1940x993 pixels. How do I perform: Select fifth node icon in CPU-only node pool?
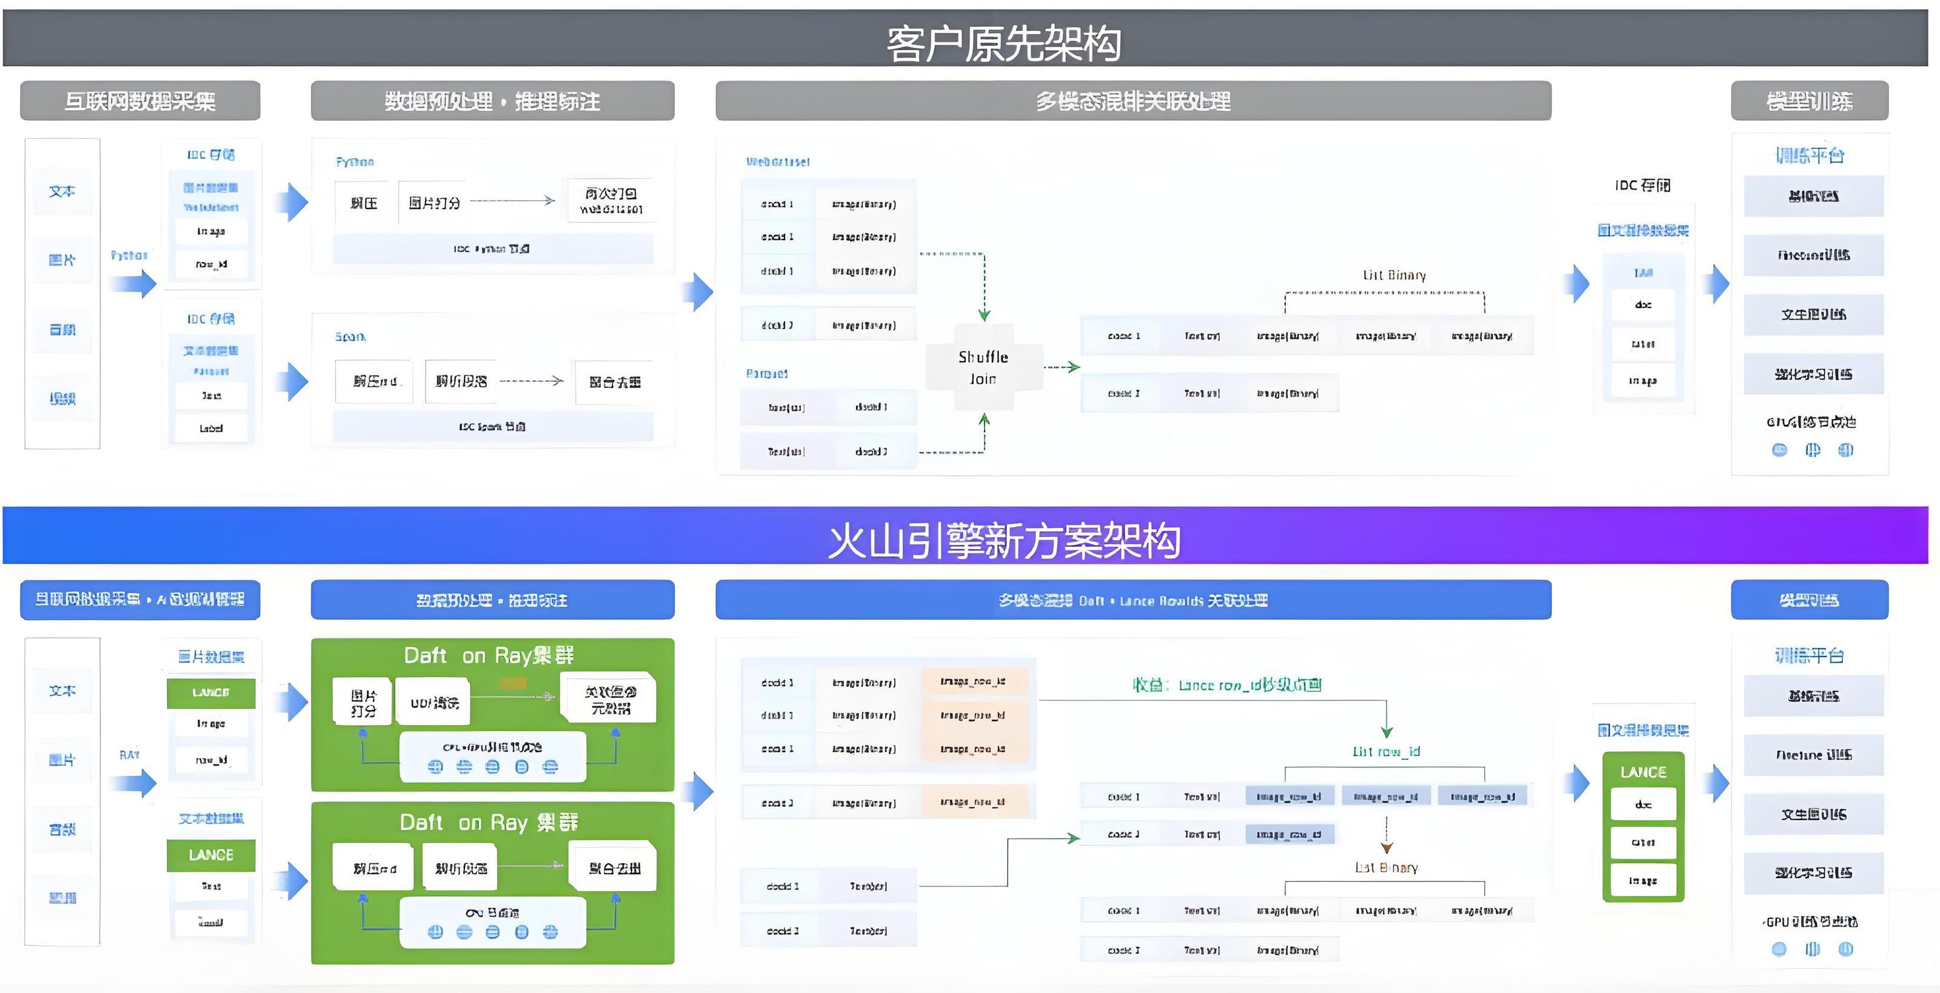pos(550,932)
